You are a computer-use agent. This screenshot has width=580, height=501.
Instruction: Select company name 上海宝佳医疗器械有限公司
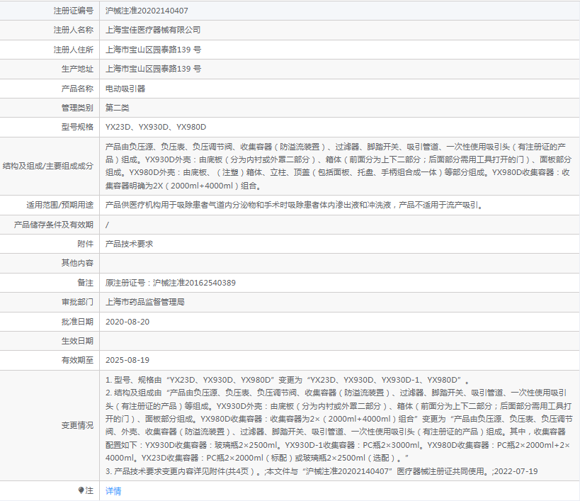153,30
